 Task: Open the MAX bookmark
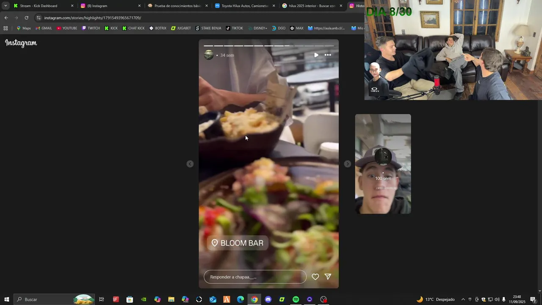(297, 28)
